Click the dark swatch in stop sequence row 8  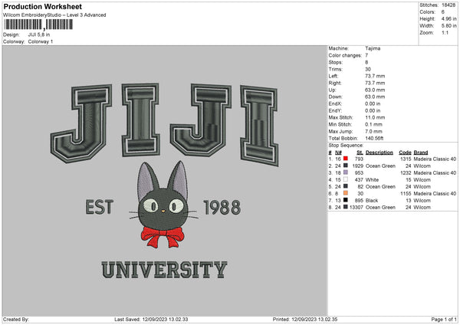pyautogui.click(x=346, y=207)
